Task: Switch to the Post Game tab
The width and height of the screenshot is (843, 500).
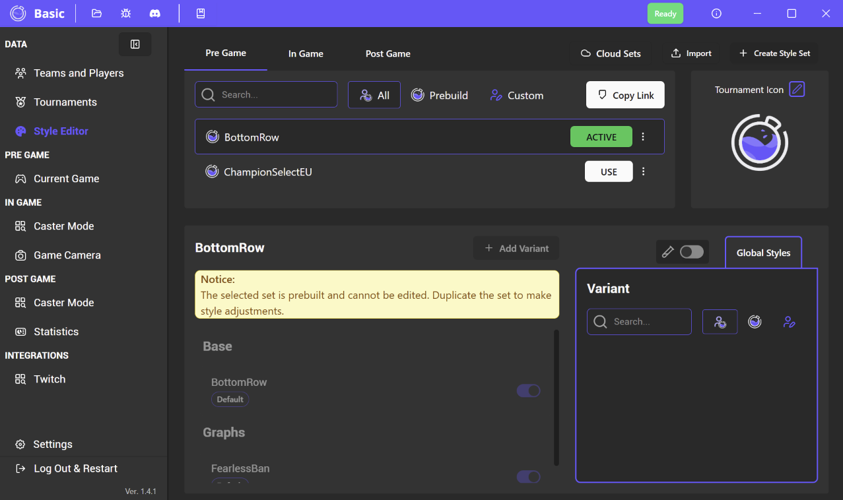Action: coord(388,53)
